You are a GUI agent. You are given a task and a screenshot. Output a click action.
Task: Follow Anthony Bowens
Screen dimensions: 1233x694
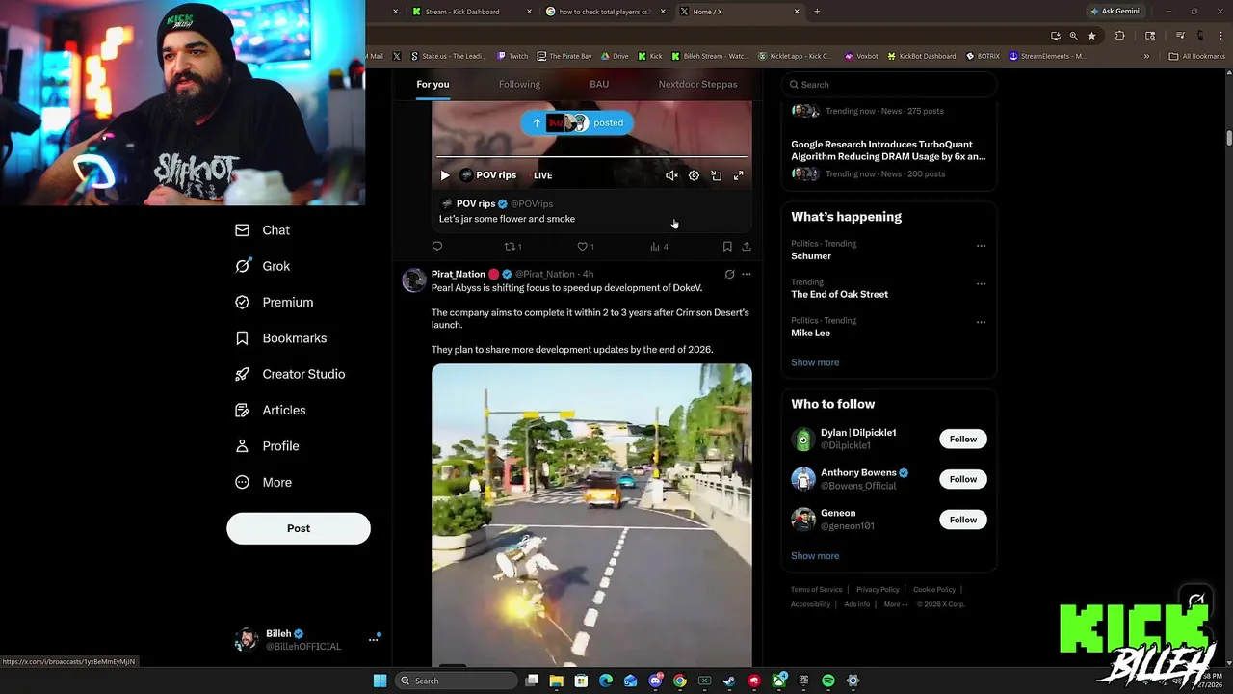962,479
